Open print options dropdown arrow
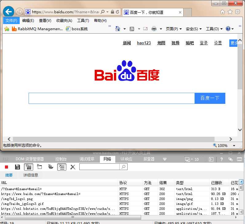The width and height of the screenshot is (245, 224). click(161, 29)
